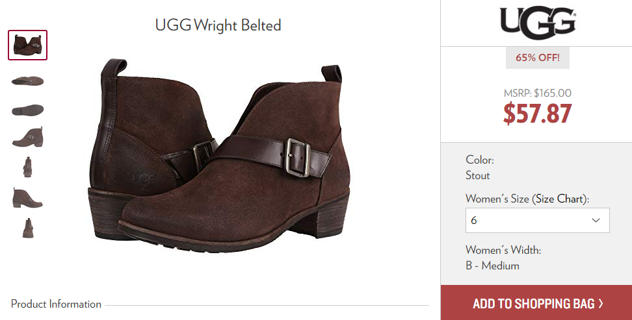Select the Stout color option

coord(478,175)
